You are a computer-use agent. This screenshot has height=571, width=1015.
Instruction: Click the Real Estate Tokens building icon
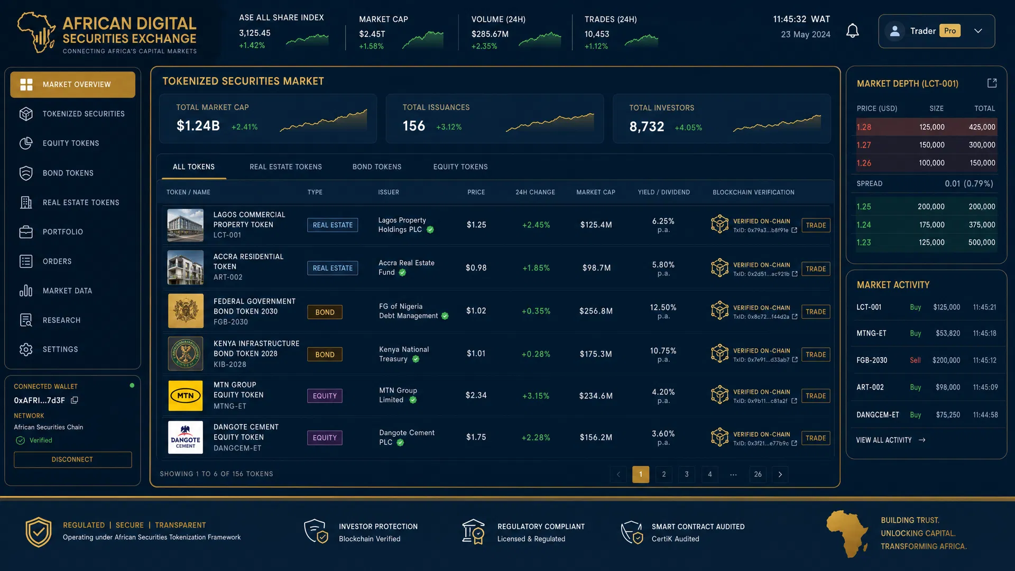26,202
